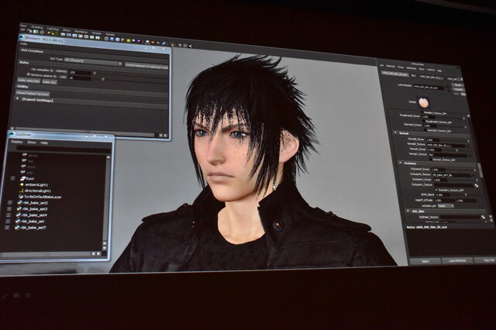Click the rbk_bake_set7 set icon
Image resolution: width=496 pixels, height=330 pixels.
coord(18,228)
